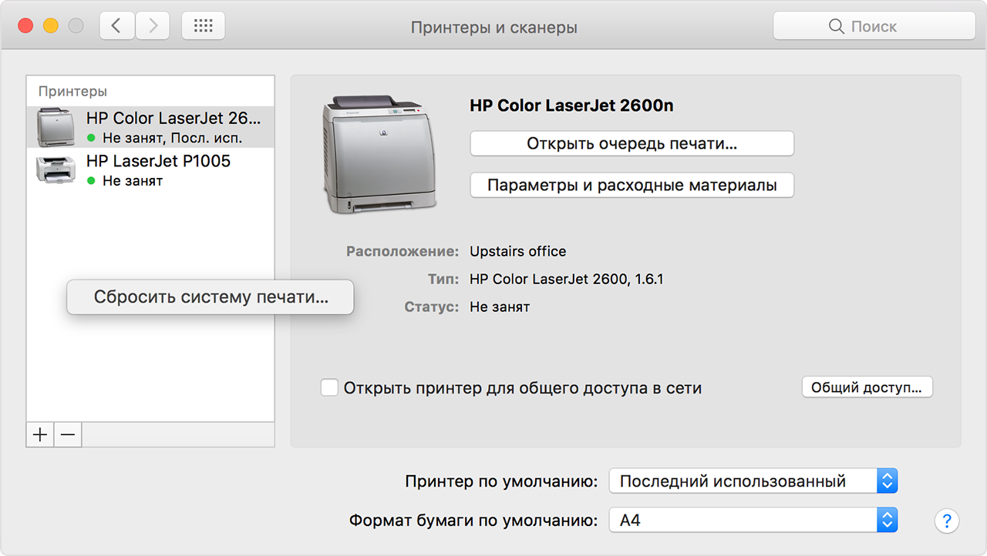Show all preferences grid icon
Viewport: 987px width, 556px height.
[204, 26]
